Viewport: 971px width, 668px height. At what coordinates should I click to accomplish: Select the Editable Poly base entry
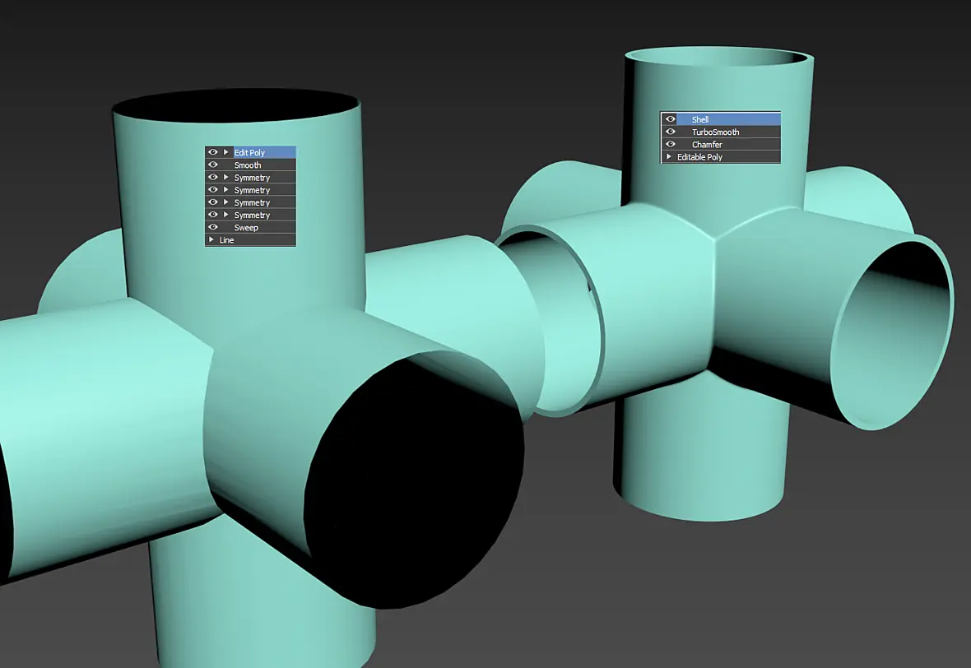coord(699,157)
